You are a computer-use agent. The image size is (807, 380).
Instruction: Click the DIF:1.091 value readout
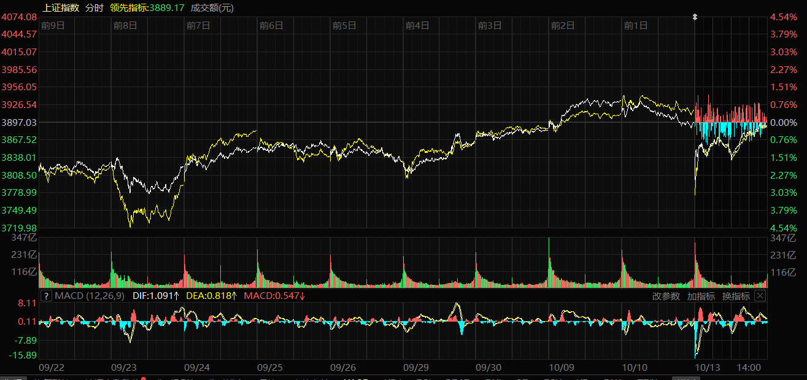(x=156, y=296)
